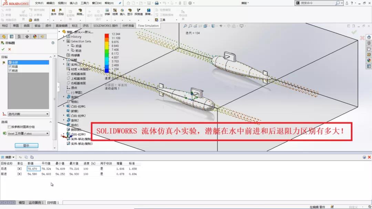Click the 探测值 (Probe) toolbar icon
Screen dimensions: 372x209
138,12
